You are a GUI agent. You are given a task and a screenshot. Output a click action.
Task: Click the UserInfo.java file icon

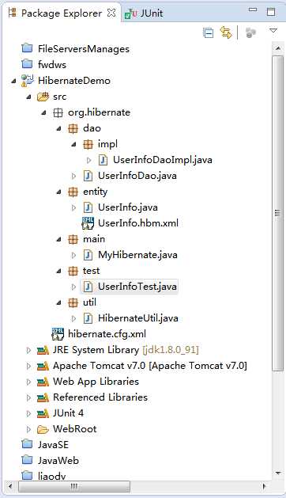[x=88, y=207]
